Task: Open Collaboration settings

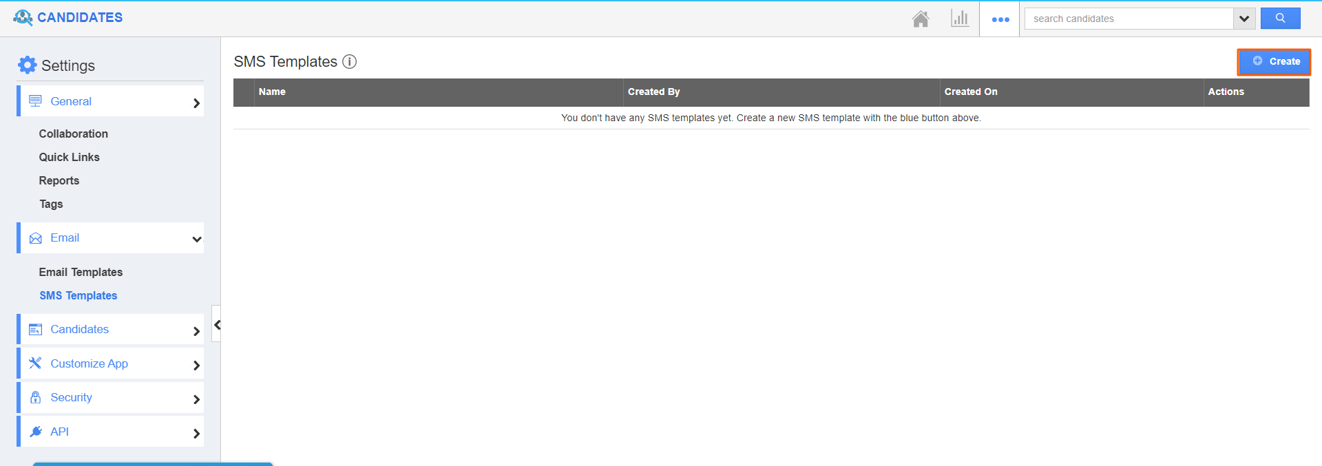Action: pos(74,134)
